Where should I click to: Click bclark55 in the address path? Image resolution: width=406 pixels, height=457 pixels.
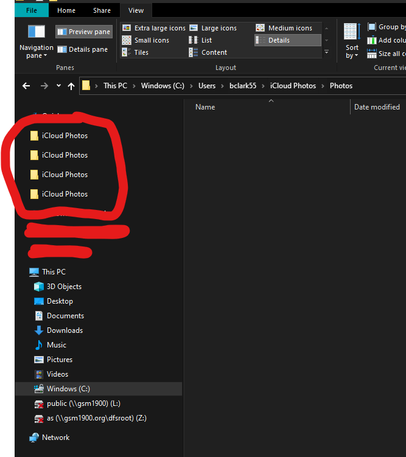(x=243, y=86)
